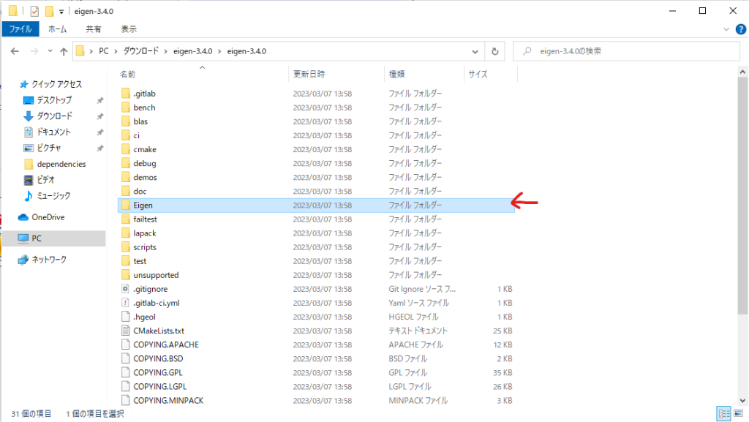Select the unsupported folder icon
749x422 pixels.
[126, 275]
